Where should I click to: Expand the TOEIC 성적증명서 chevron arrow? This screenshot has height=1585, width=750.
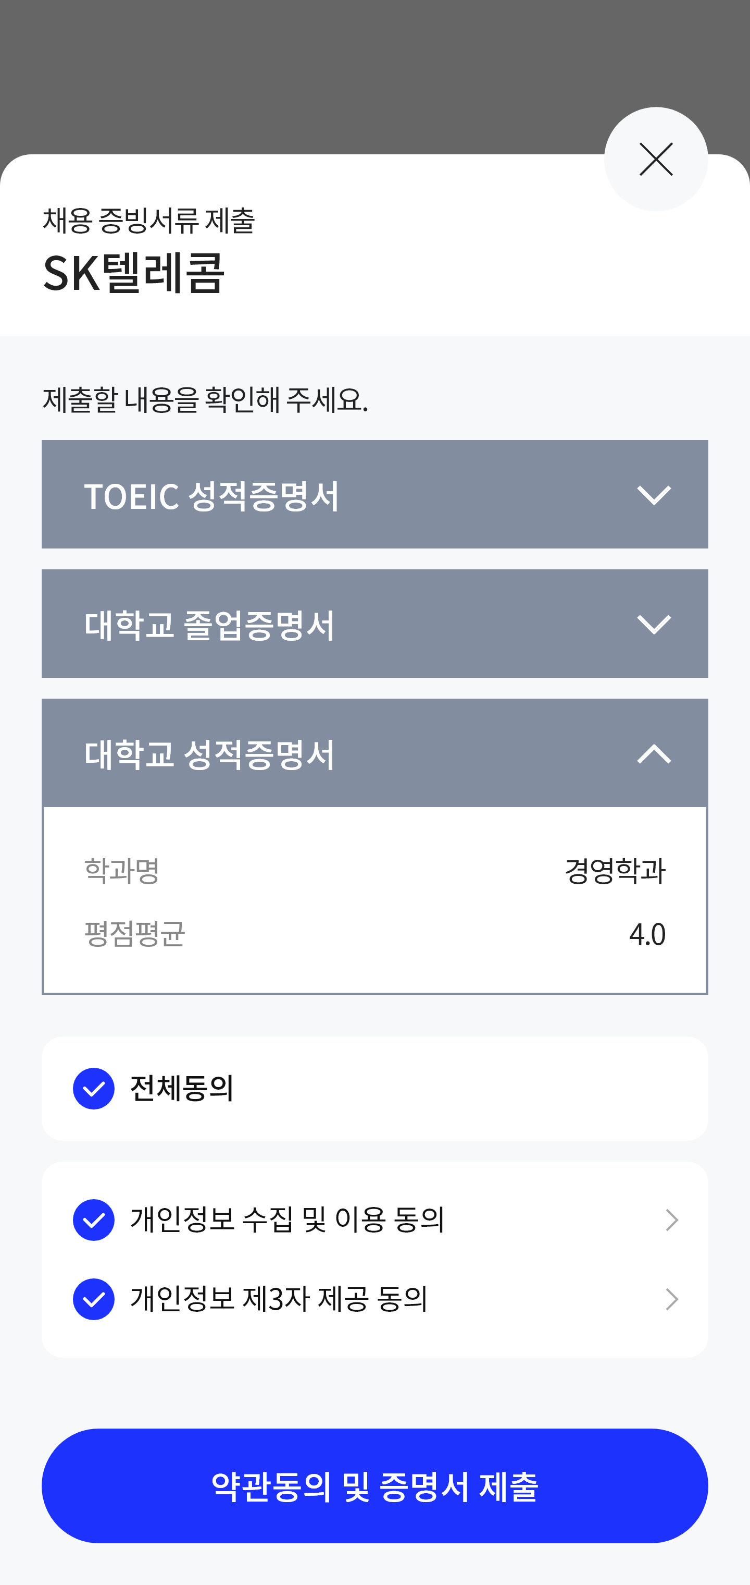click(654, 495)
